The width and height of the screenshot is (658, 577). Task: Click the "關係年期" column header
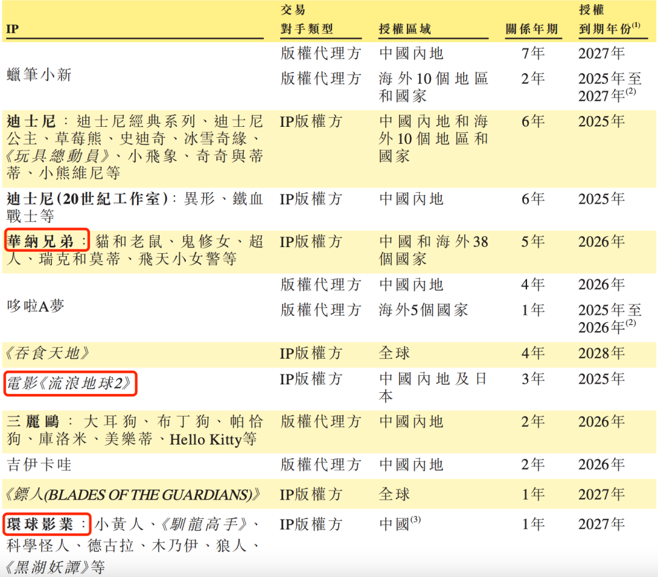click(531, 29)
